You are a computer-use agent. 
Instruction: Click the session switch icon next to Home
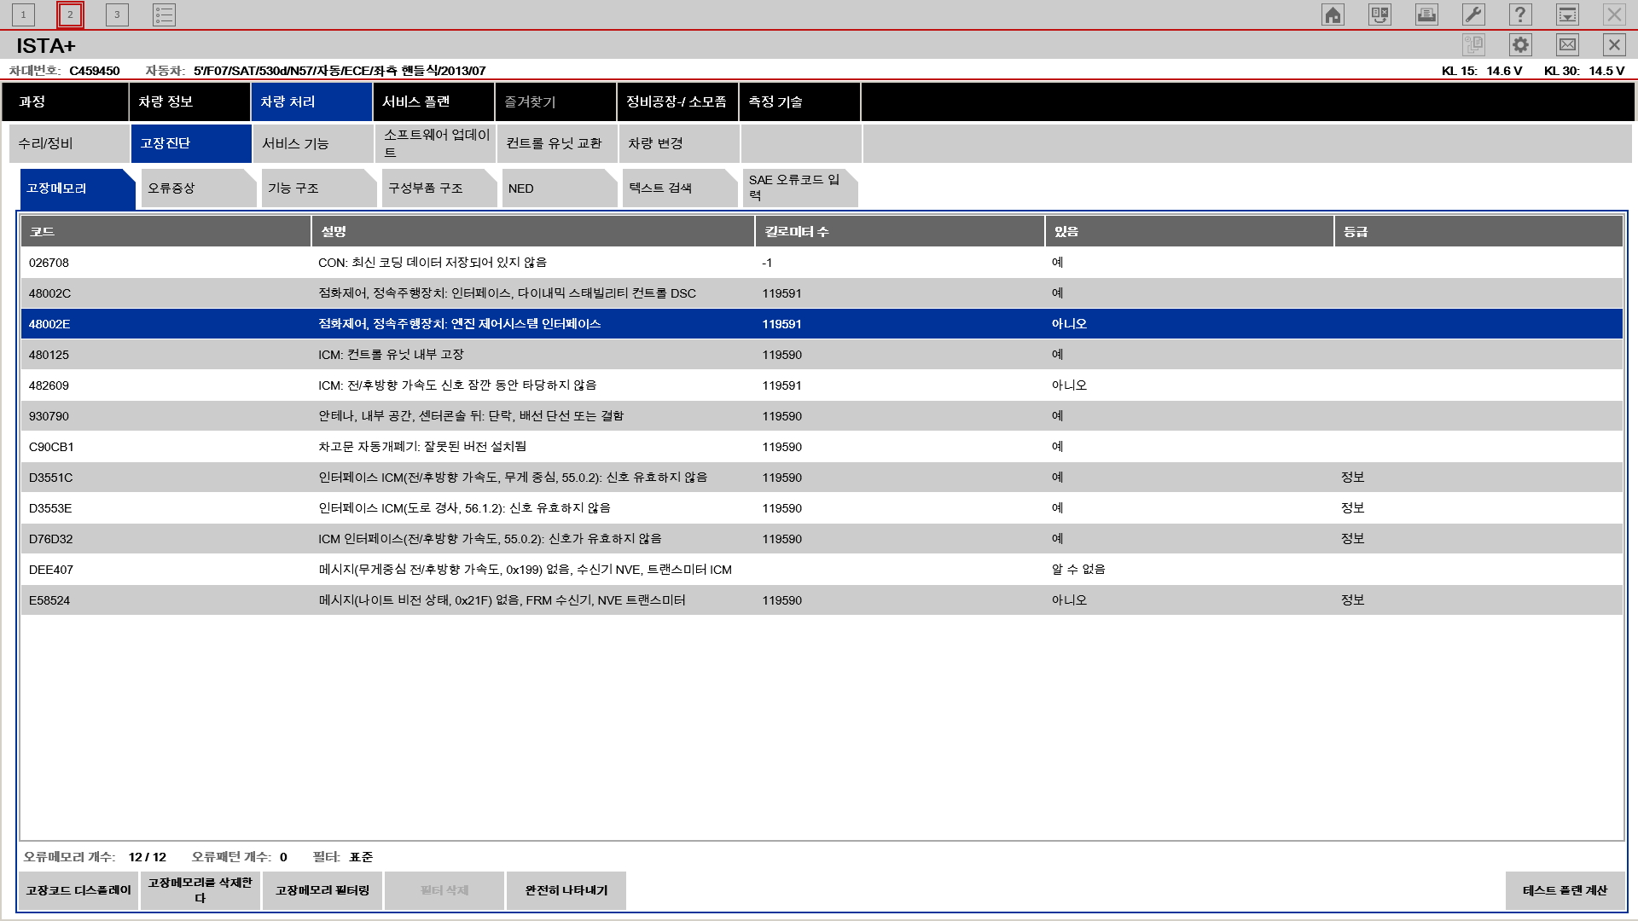1380,14
